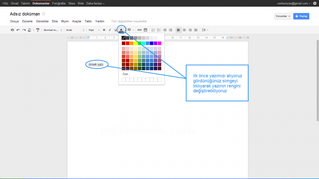Select the paint format roller icon
This screenshot has height=179, width=319.
38,30
